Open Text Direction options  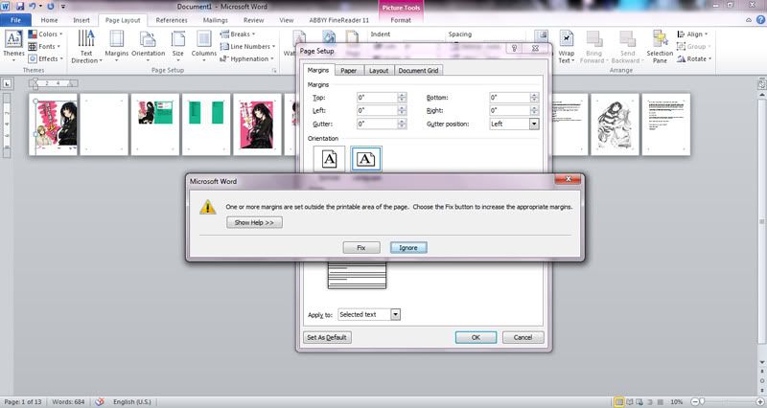[x=86, y=46]
